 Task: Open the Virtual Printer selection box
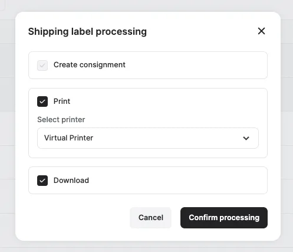coord(148,138)
